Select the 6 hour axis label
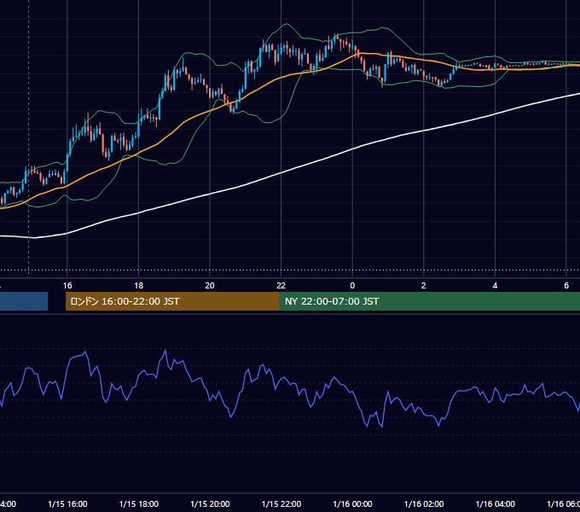The height and width of the screenshot is (512, 580). [x=566, y=286]
